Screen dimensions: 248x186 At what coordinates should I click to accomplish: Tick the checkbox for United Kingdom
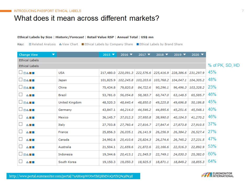[x=20, y=102]
